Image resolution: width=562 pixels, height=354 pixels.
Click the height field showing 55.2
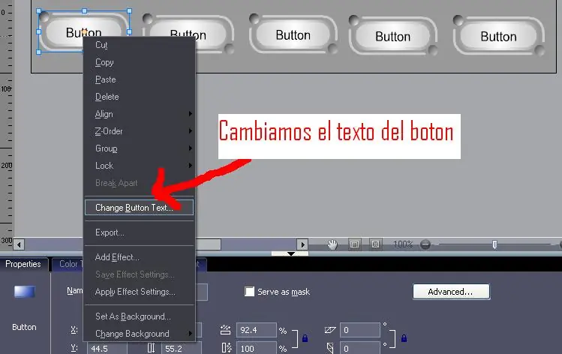(182, 348)
